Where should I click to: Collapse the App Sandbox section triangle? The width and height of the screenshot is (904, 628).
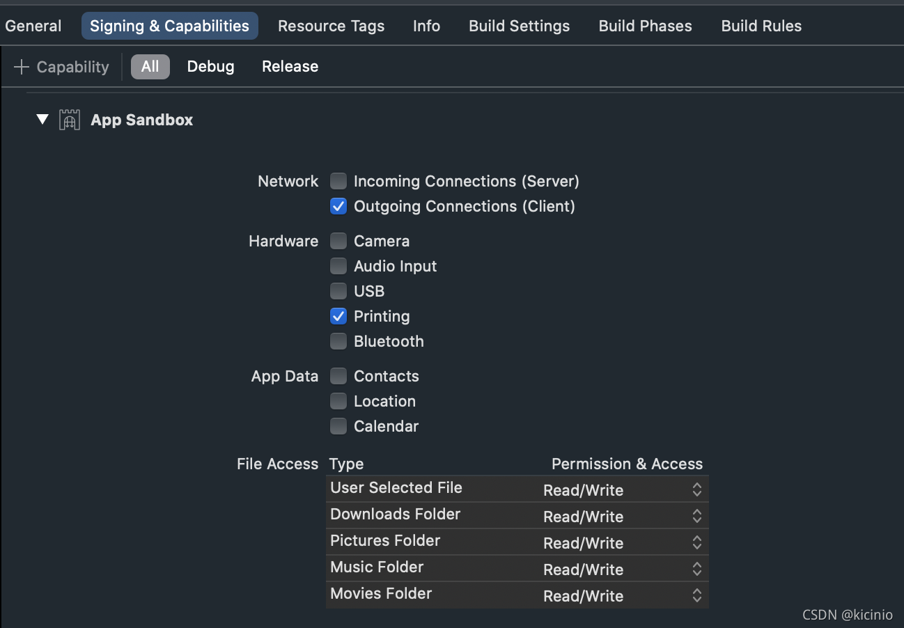pos(42,120)
